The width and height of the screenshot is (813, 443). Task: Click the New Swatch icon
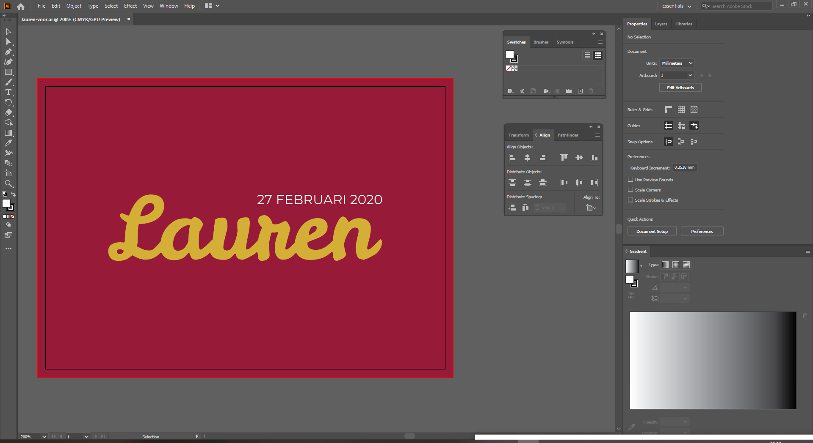tap(581, 91)
